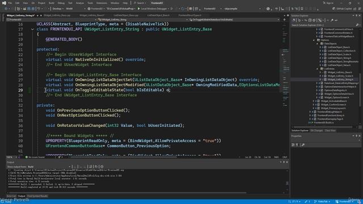This screenshot has width=363, height=204.
Task: Click OnRotatorValueChanged on line 36
Action: [81, 126]
